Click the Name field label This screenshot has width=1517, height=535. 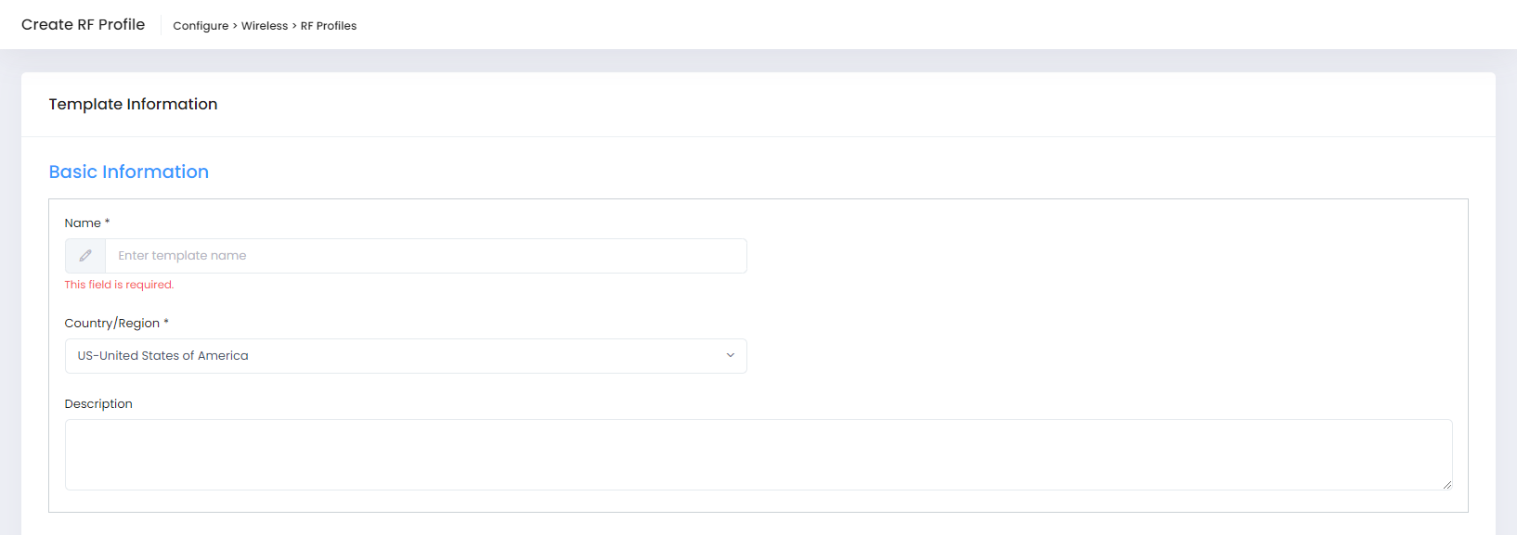tap(83, 223)
